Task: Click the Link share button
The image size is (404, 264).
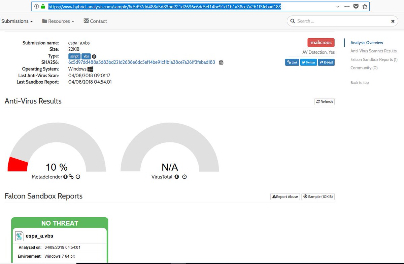Action: coord(292,62)
